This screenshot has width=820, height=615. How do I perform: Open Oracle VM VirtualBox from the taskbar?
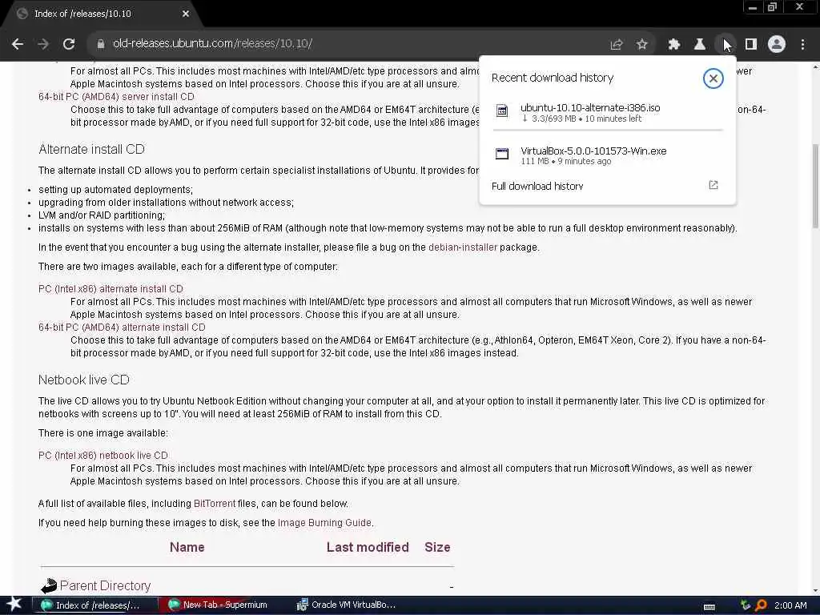click(x=346, y=605)
